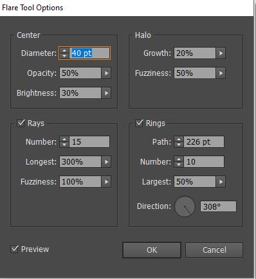The height and width of the screenshot is (279, 256).
Task: Select the Rings Path 226 pt field
Action: (204, 141)
